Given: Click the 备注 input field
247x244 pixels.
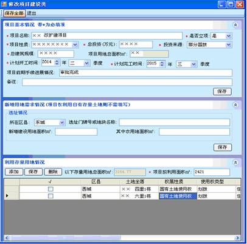Looking at the screenshot, I should pyautogui.click(x=127, y=82).
